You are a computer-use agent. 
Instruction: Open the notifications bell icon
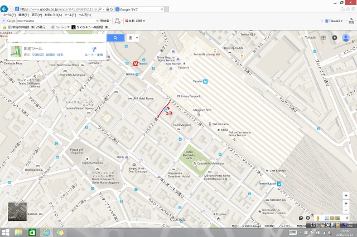click(x=335, y=38)
